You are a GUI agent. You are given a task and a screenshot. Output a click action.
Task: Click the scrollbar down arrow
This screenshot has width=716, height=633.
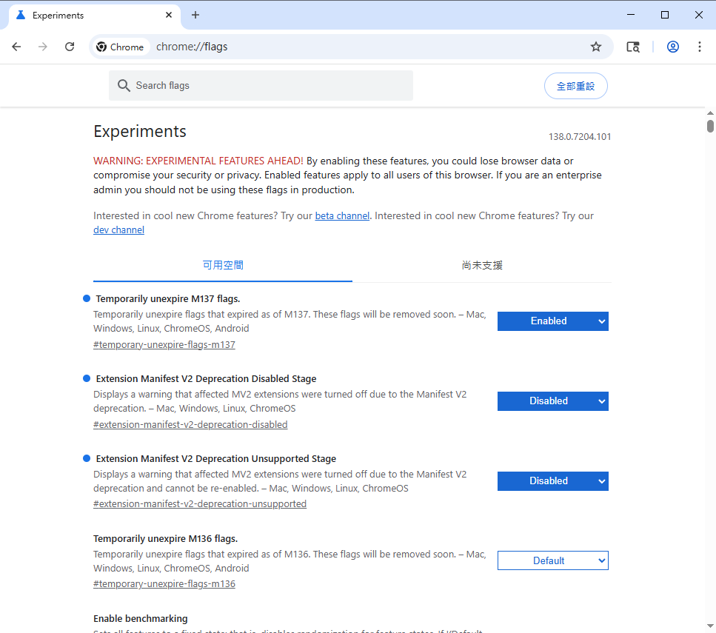pos(710,626)
